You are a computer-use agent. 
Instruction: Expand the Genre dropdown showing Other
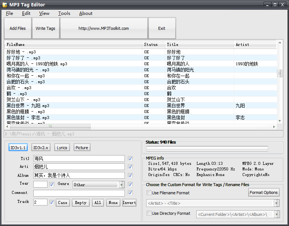(x=122, y=185)
